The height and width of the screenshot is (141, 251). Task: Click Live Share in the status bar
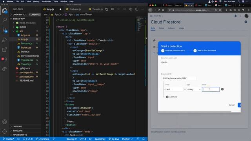click(42, 139)
